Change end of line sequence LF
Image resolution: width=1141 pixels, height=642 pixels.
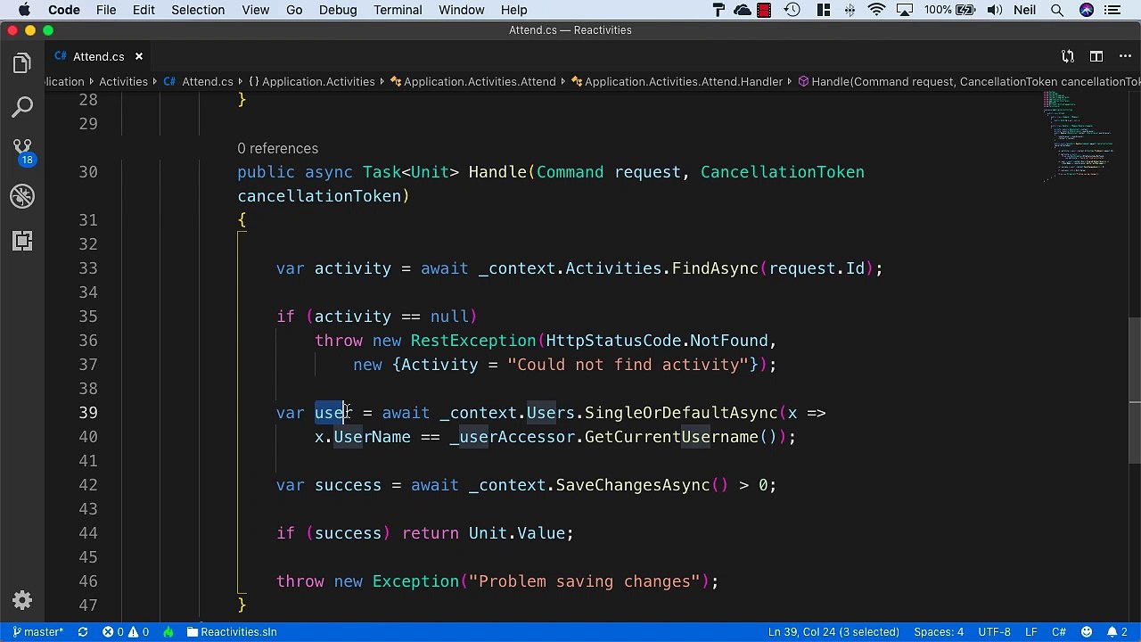tap(1031, 632)
